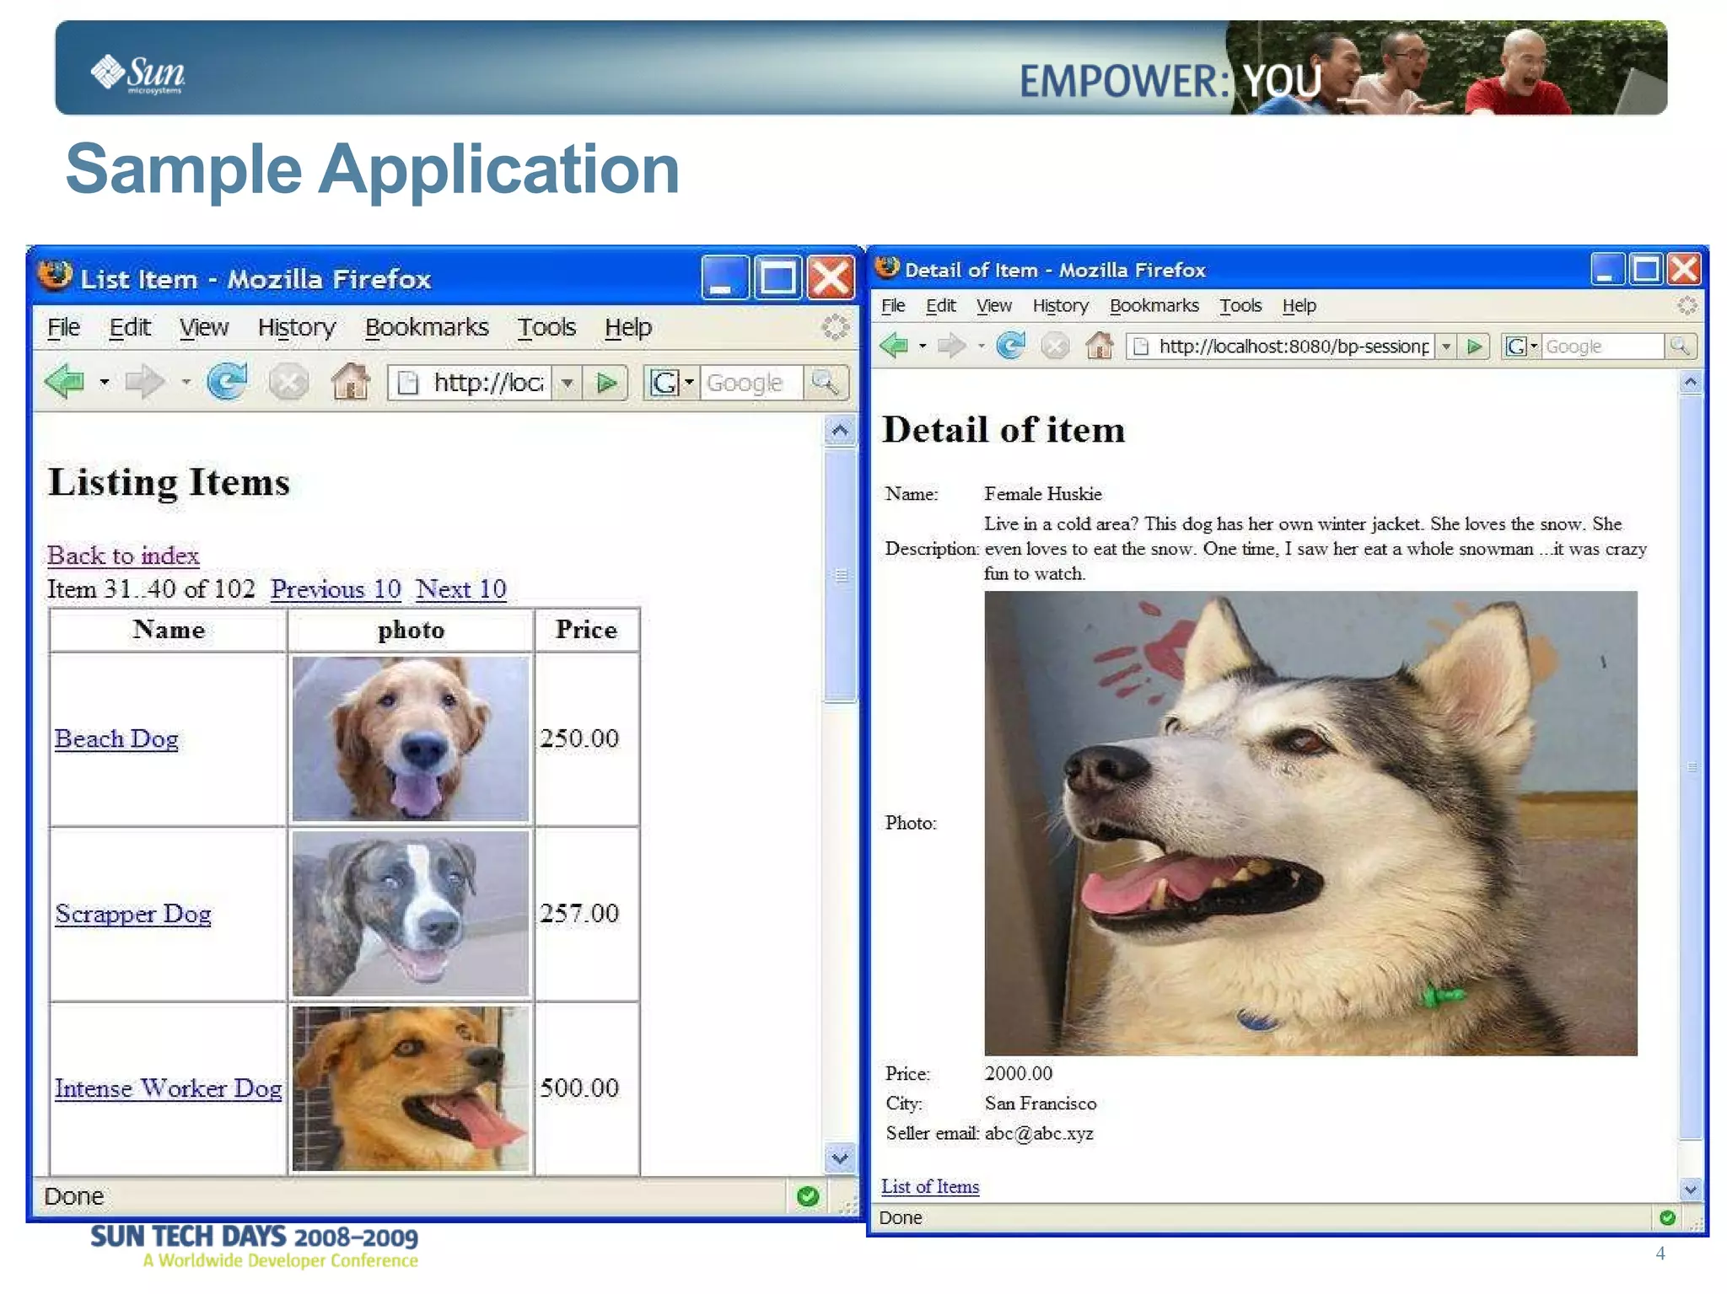Click status bar security icon in List Item window
The image size is (1727, 1294).
tap(807, 1195)
